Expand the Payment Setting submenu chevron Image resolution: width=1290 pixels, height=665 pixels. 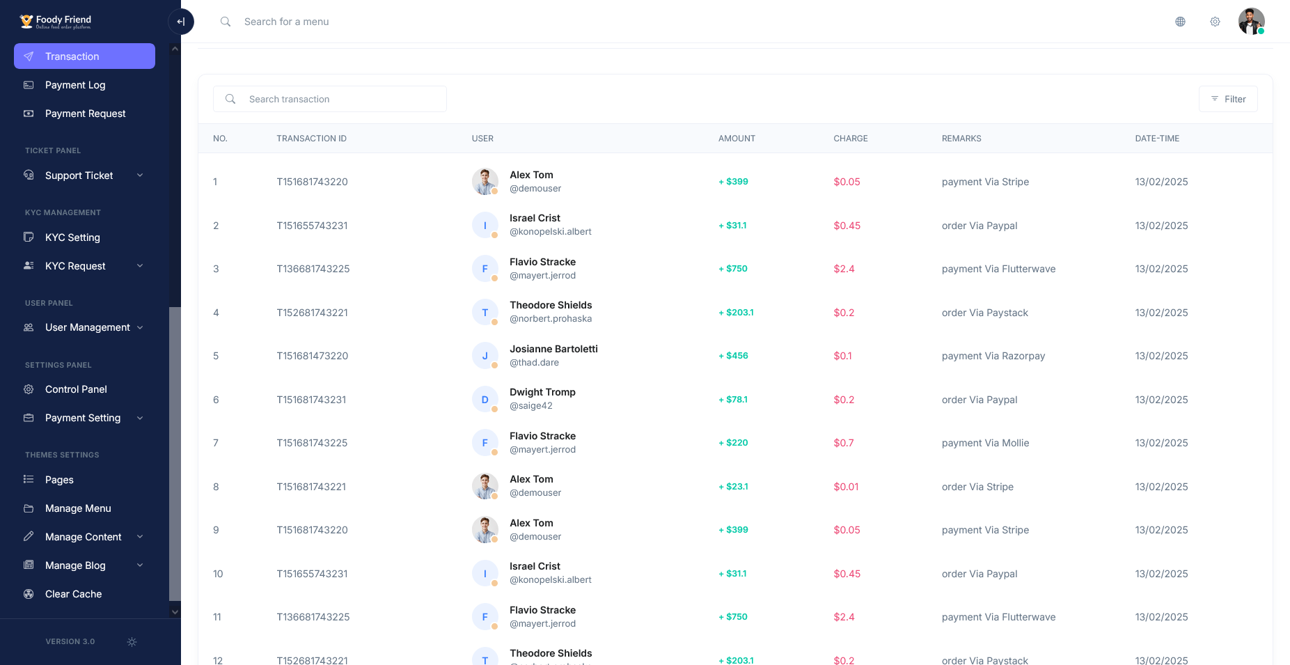(140, 418)
